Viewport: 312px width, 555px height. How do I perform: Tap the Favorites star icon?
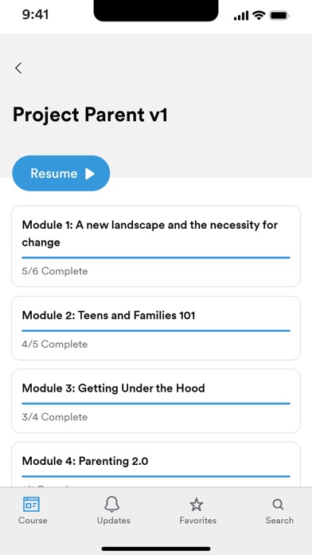pos(197,505)
